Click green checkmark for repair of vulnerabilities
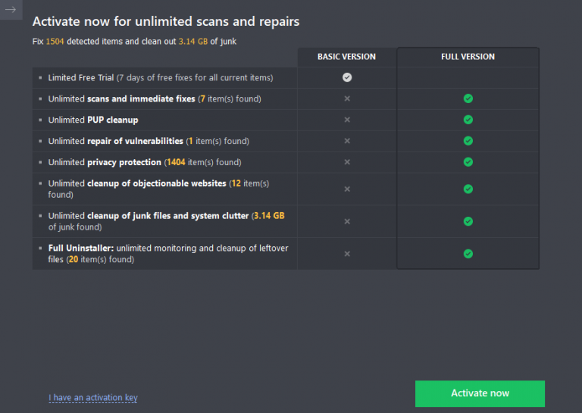Screen dimensions: 582x413 [468, 141]
